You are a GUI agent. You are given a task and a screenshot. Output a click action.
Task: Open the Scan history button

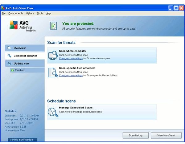(136, 135)
